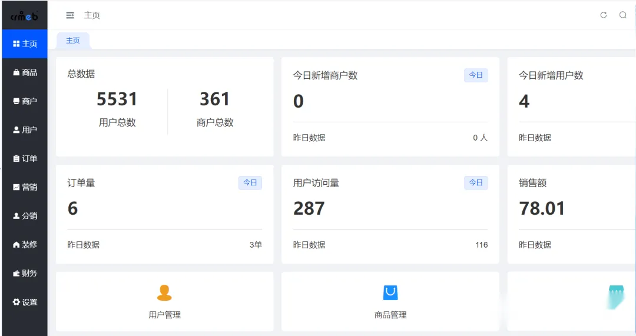Open 财务 in the sidebar
The image size is (636, 336).
click(25, 273)
